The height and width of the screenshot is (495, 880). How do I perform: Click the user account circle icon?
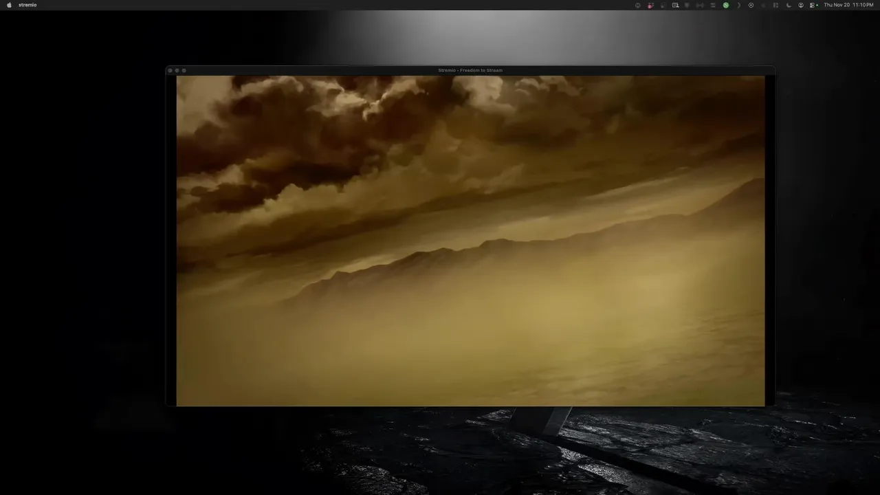coord(801,5)
